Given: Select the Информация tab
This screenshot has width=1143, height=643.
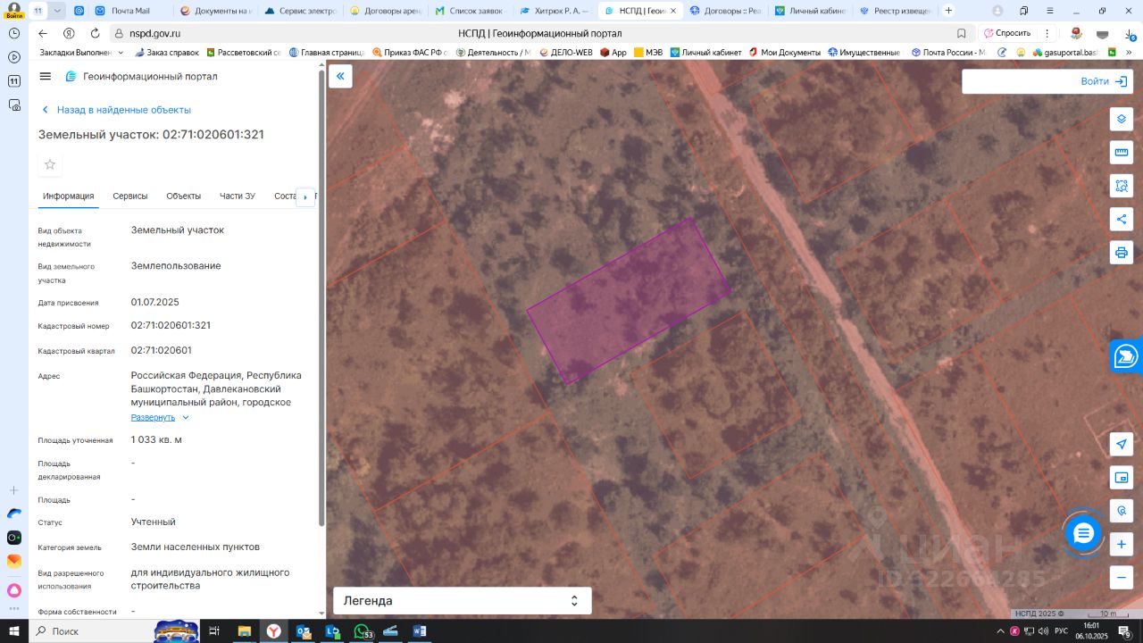Looking at the screenshot, I should pyautogui.click(x=68, y=196).
